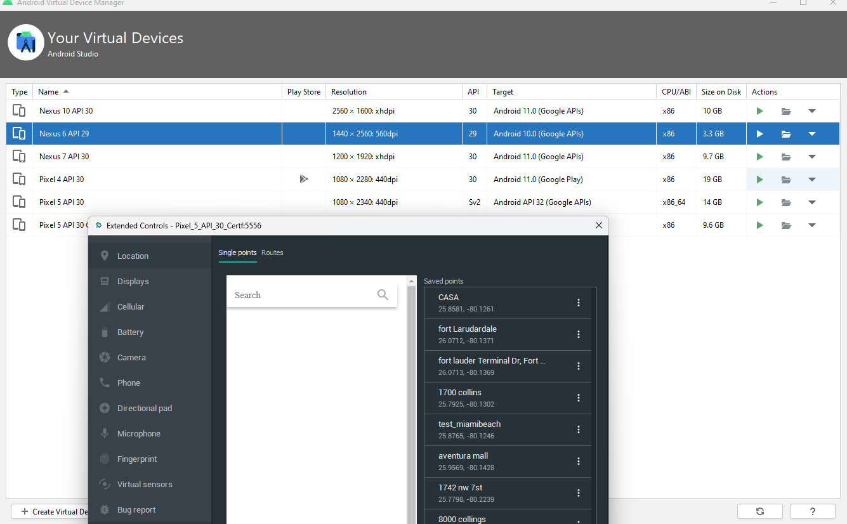Switch to the Routes tab

272,252
